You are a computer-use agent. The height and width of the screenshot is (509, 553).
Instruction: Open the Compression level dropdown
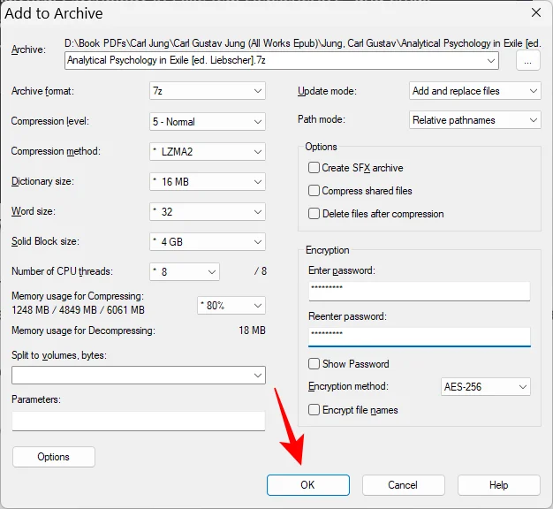click(x=208, y=122)
